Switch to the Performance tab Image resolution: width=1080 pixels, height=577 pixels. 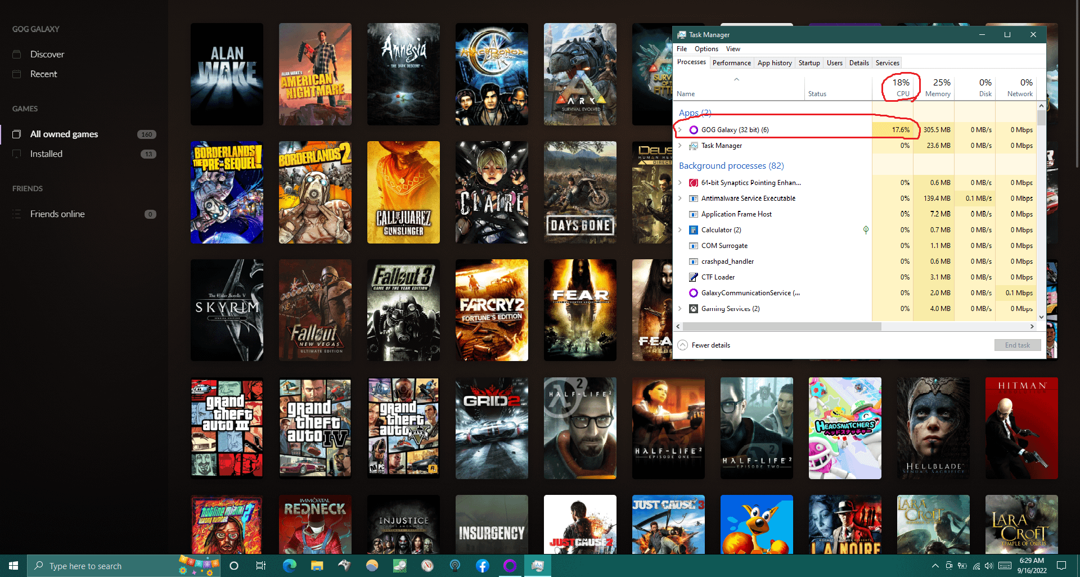click(x=731, y=63)
